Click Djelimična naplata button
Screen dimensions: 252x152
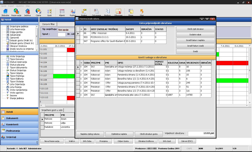point(119,134)
